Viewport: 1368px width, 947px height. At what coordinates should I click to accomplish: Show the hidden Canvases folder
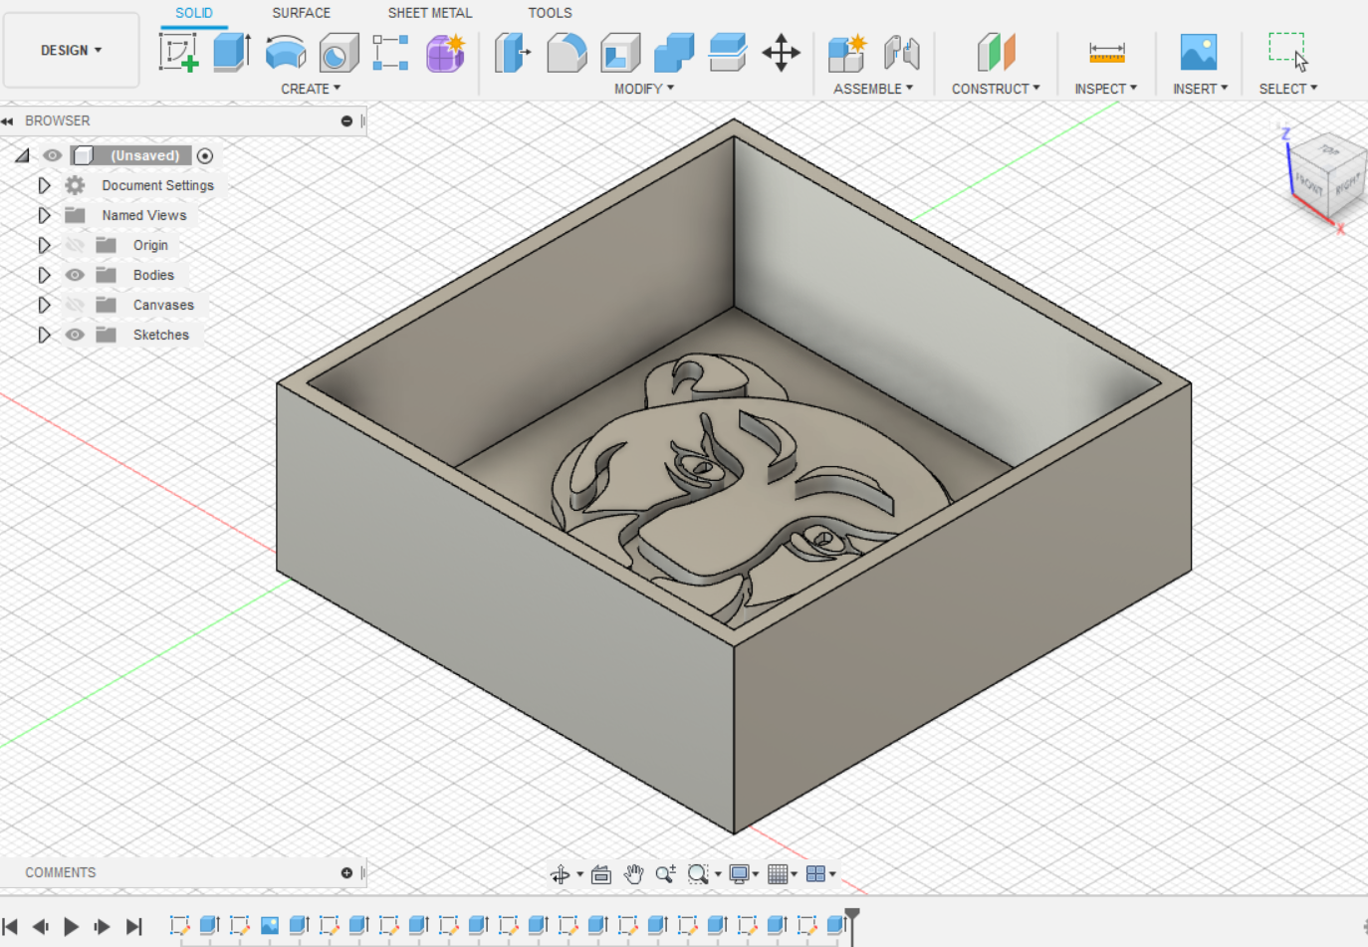[75, 305]
